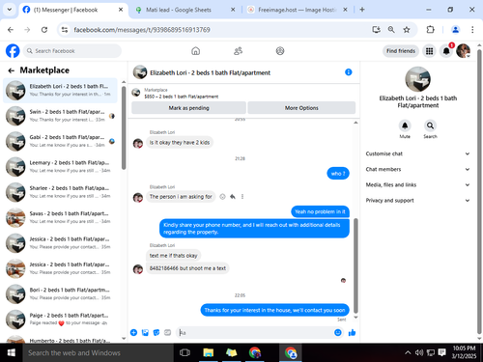Open more options beside 'The person i am asking for'
Viewport: 483px width, 362px height.
242,197
